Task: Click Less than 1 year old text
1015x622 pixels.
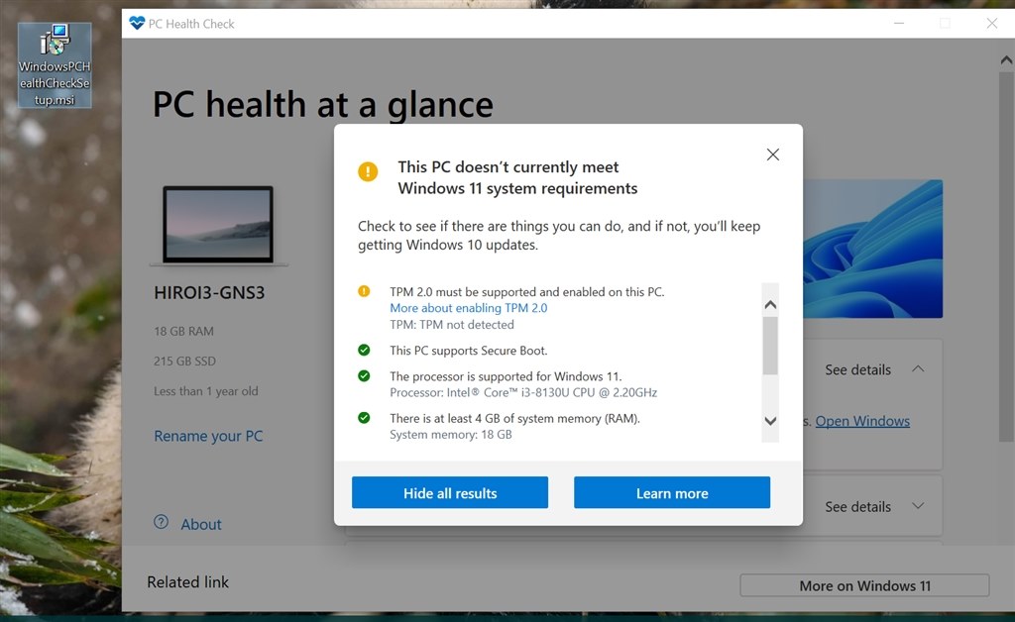Action: tap(206, 391)
